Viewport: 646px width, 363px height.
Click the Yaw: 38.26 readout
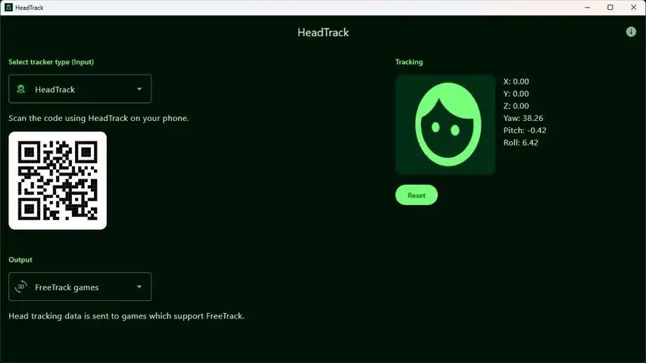(x=523, y=118)
